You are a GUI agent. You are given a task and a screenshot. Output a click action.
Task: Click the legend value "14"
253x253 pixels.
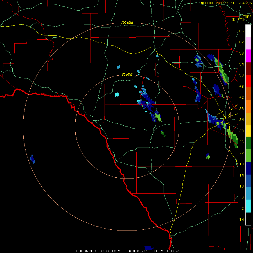coord(241,175)
